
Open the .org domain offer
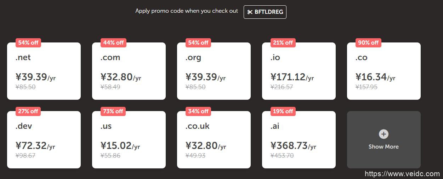[x=214, y=71]
